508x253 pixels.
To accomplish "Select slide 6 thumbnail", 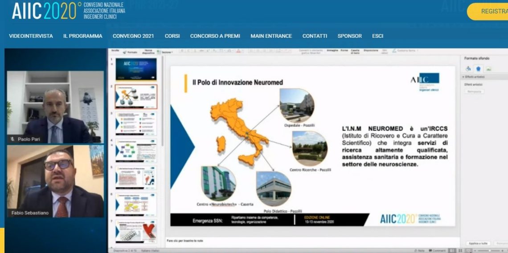I will pyautogui.click(x=136, y=205).
